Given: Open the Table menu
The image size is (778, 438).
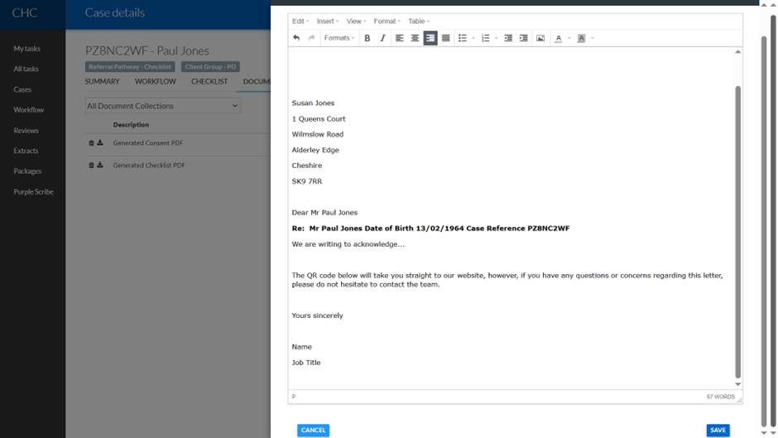Looking at the screenshot, I should (x=420, y=22).
